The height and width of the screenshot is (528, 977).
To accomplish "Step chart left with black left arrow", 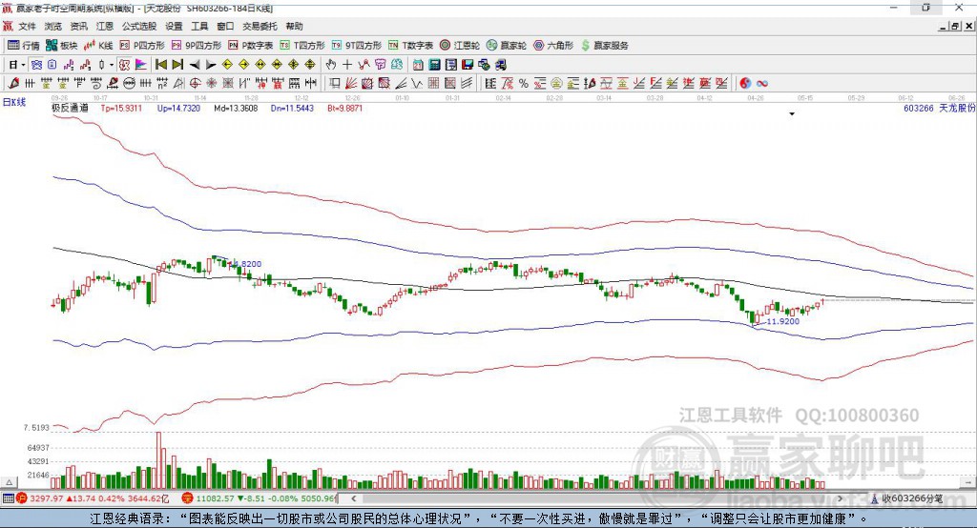I will (195, 65).
